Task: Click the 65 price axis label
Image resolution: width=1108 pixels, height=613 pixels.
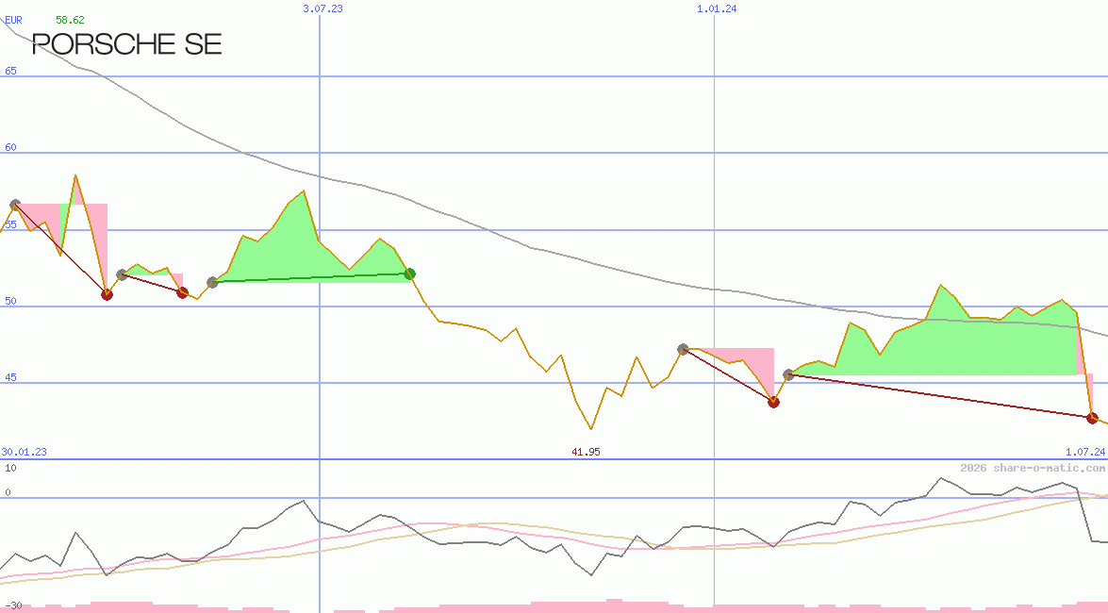Action: tap(10, 71)
